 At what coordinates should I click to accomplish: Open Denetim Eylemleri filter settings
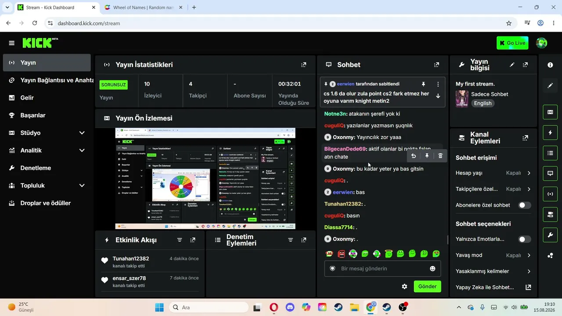tap(290, 240)
